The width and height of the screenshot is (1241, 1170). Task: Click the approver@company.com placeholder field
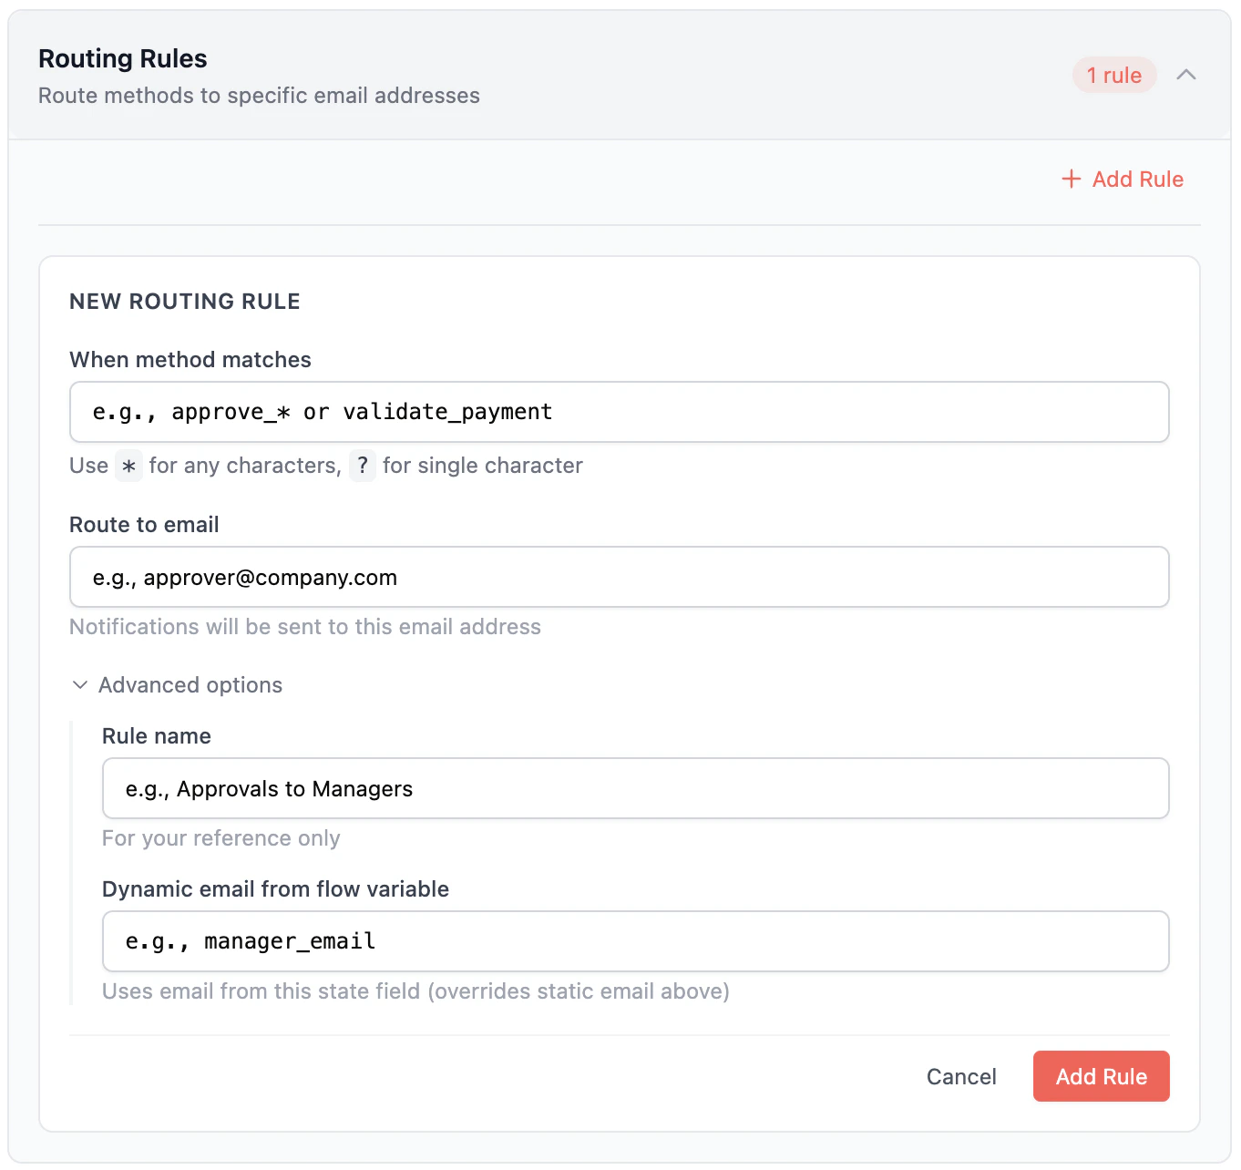point(244,577)
